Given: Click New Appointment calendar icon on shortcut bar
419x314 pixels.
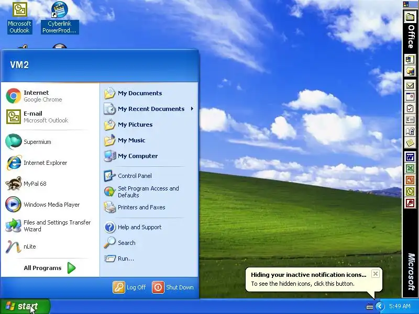Looking at the screenshot, I should [x=410, y=97].
